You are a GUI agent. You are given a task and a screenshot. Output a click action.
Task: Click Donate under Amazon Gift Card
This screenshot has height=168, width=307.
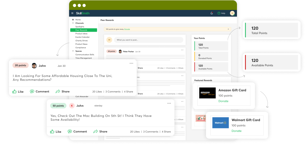point(223,101)
